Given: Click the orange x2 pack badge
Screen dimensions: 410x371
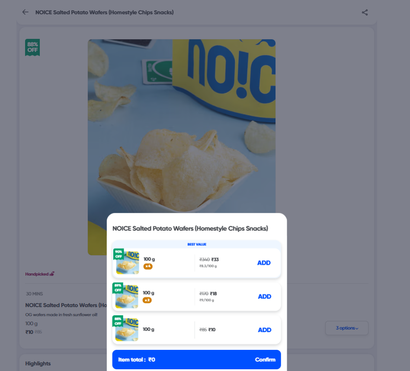Looking at the screenshot, I should tap(147, 300).
